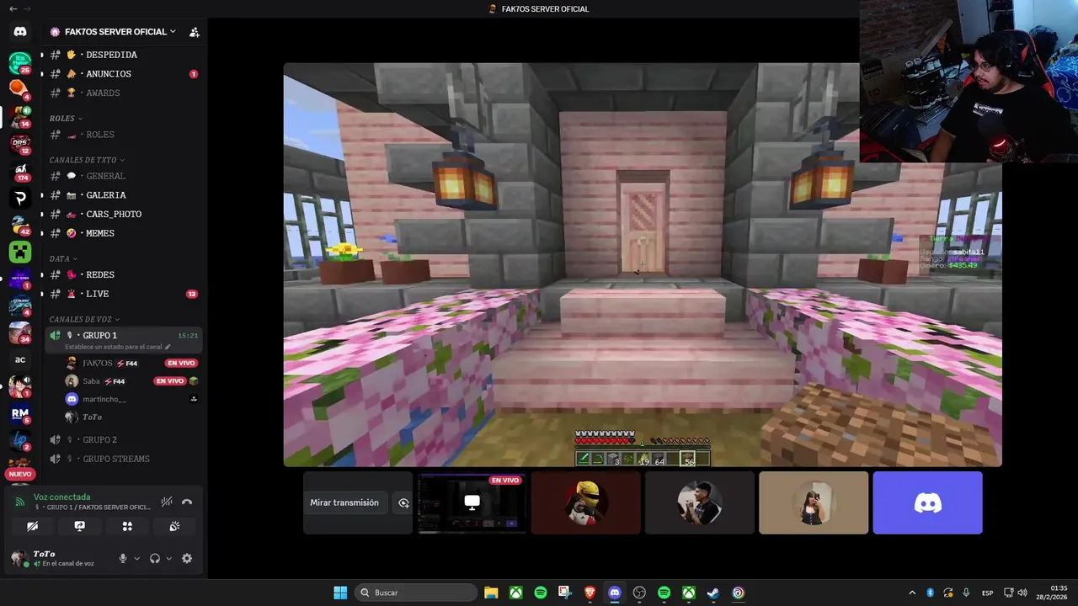Open the soundboard button in voice panel

174,526
